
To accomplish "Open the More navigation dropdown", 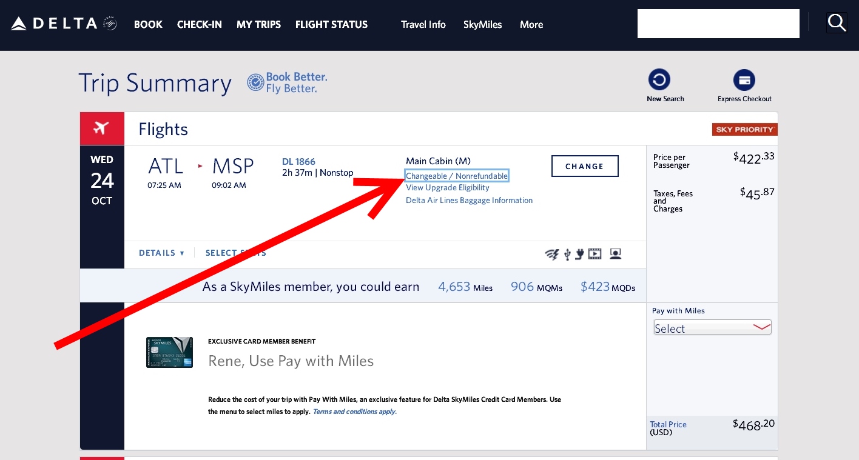I will tap(531, 25).
